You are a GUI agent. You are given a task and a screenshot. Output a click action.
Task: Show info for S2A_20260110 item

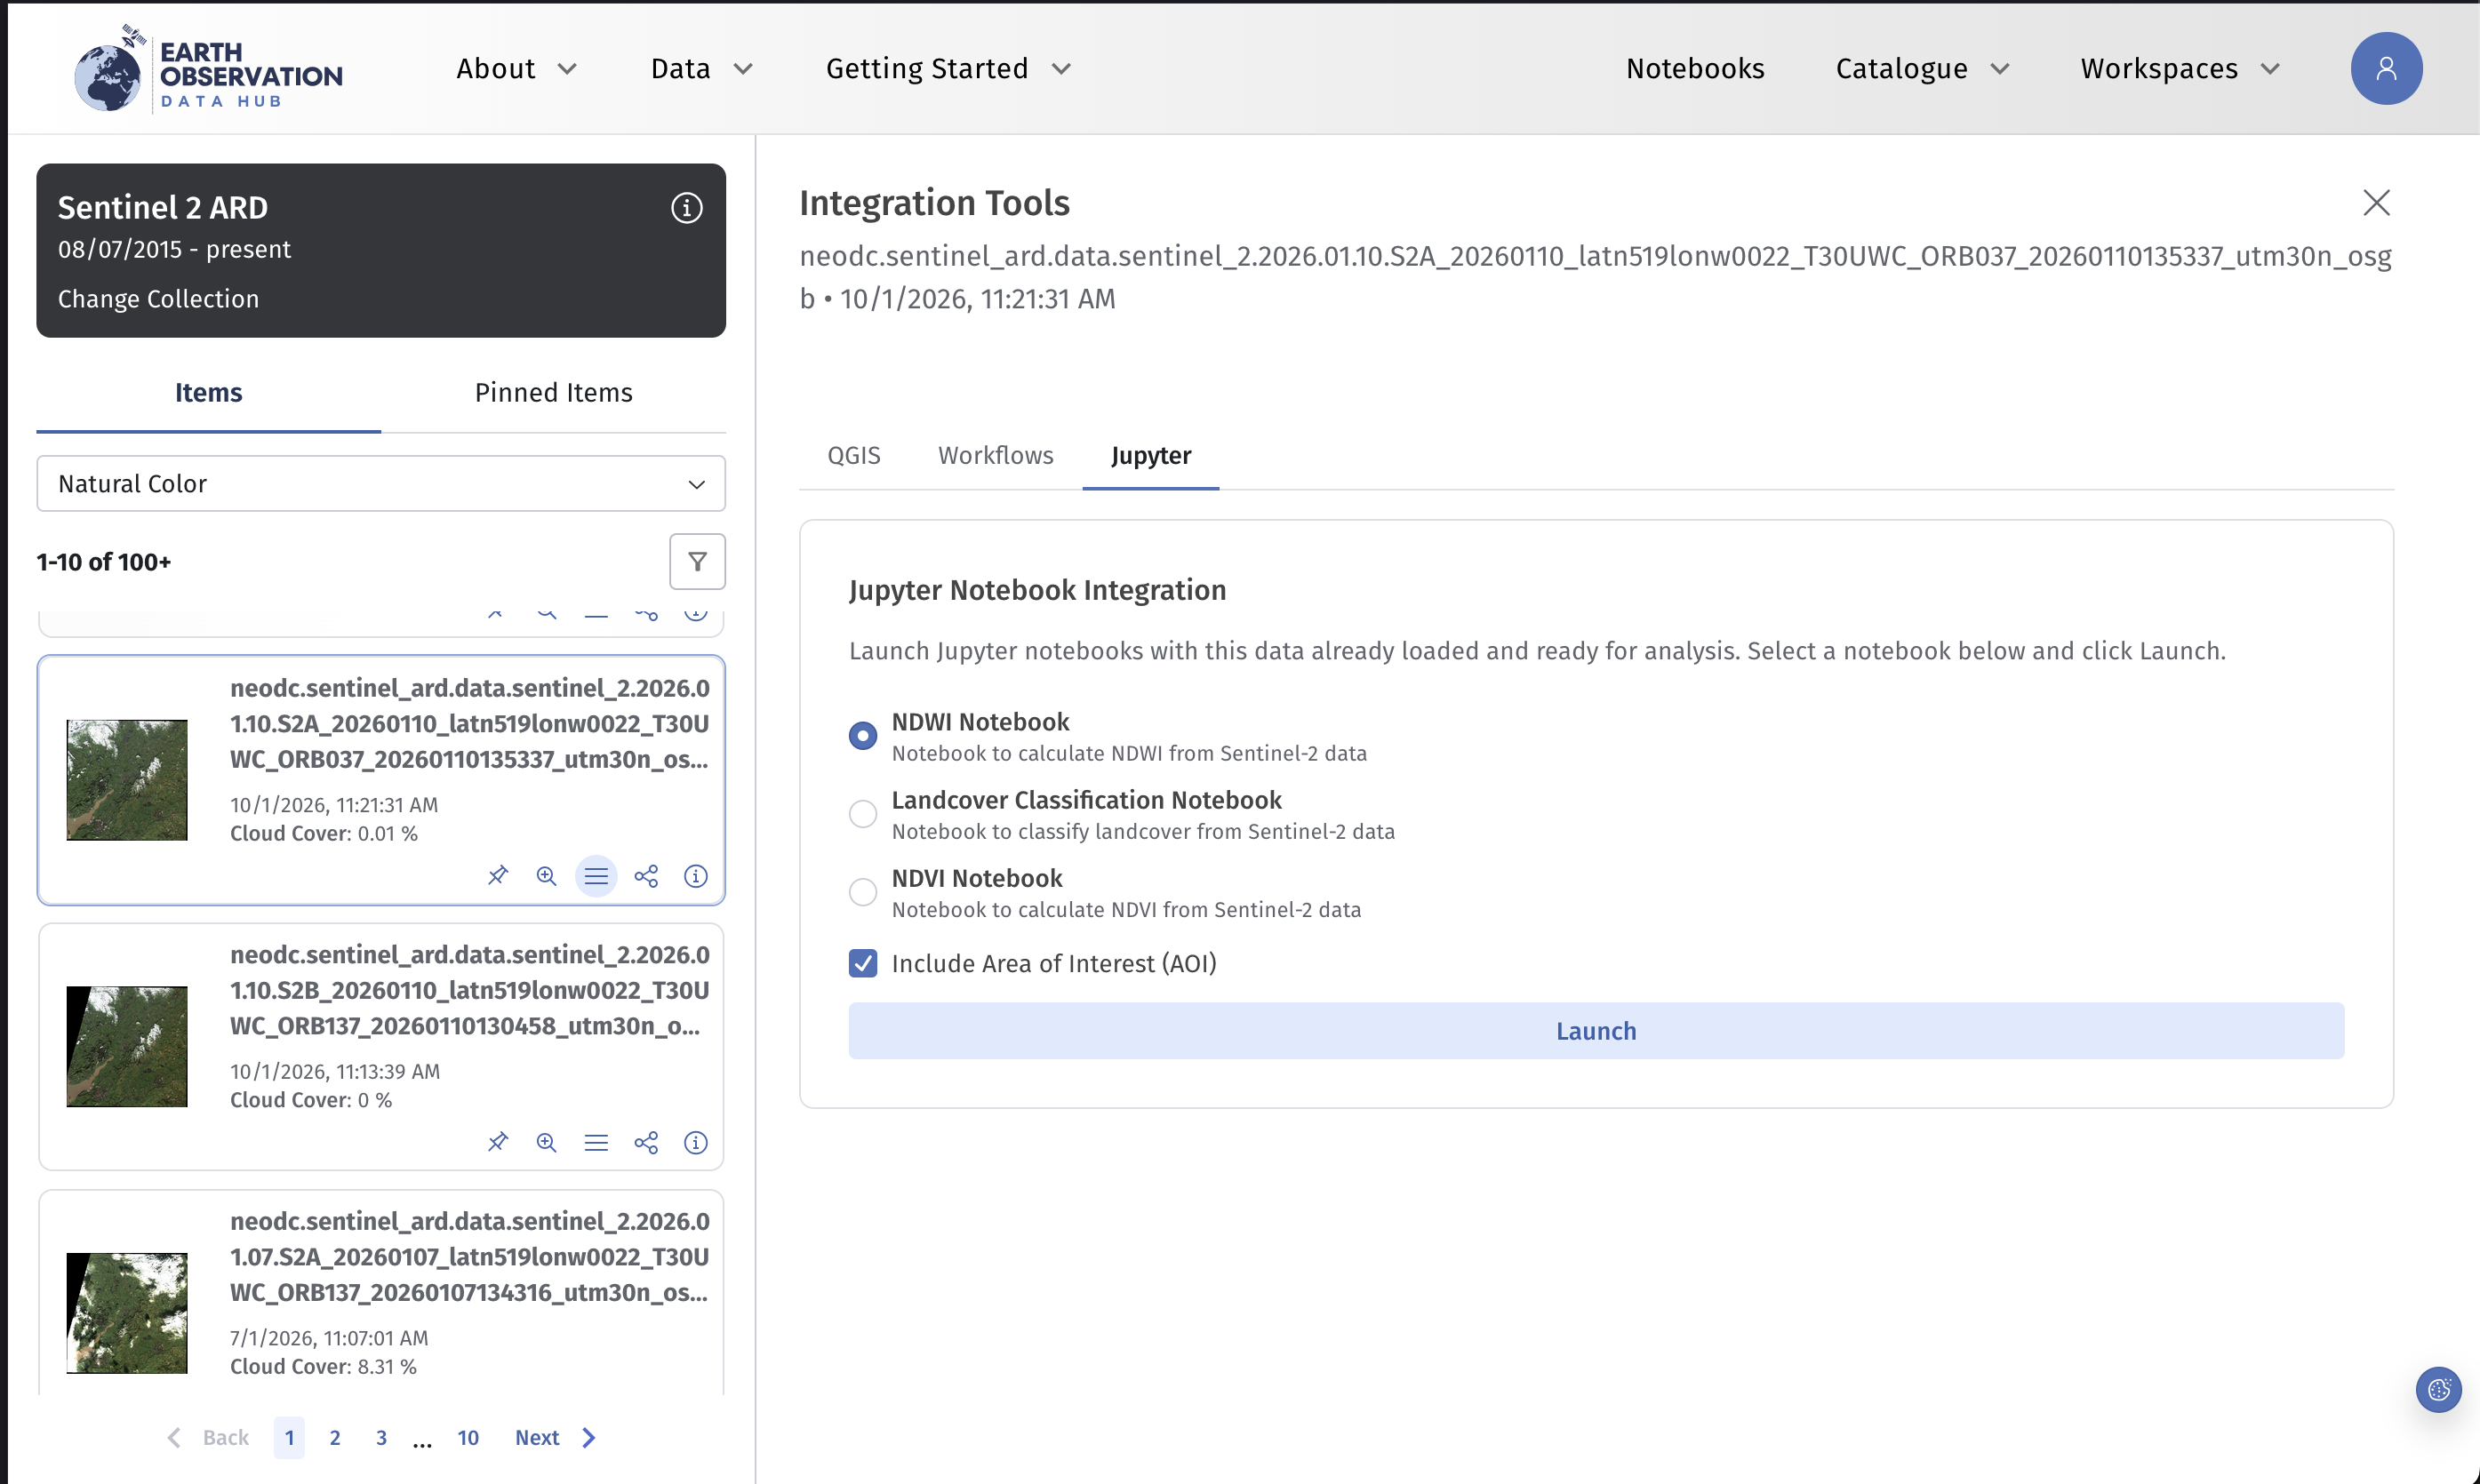point(696,876)
